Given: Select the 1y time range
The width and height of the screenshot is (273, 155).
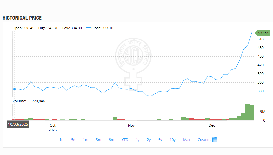Looking at the screenshot, I should [x=137, y=140].
